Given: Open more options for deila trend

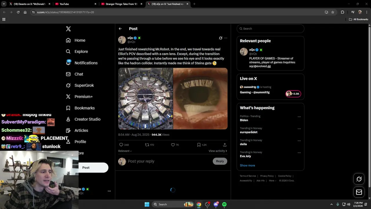Looking at the screenshot, I should [x=299, y=141].
